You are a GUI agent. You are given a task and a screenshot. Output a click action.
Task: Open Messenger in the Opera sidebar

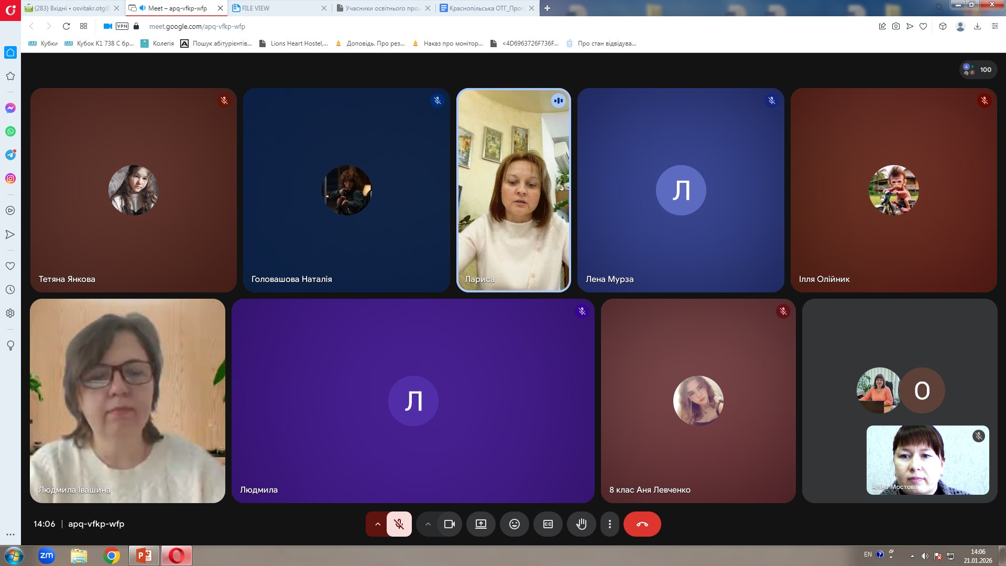10,108
